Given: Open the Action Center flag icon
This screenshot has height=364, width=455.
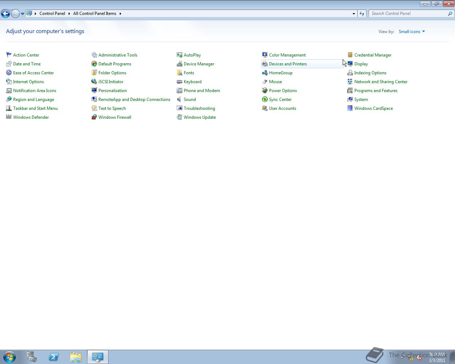Looking at the screenshot, I should (9, 55).
